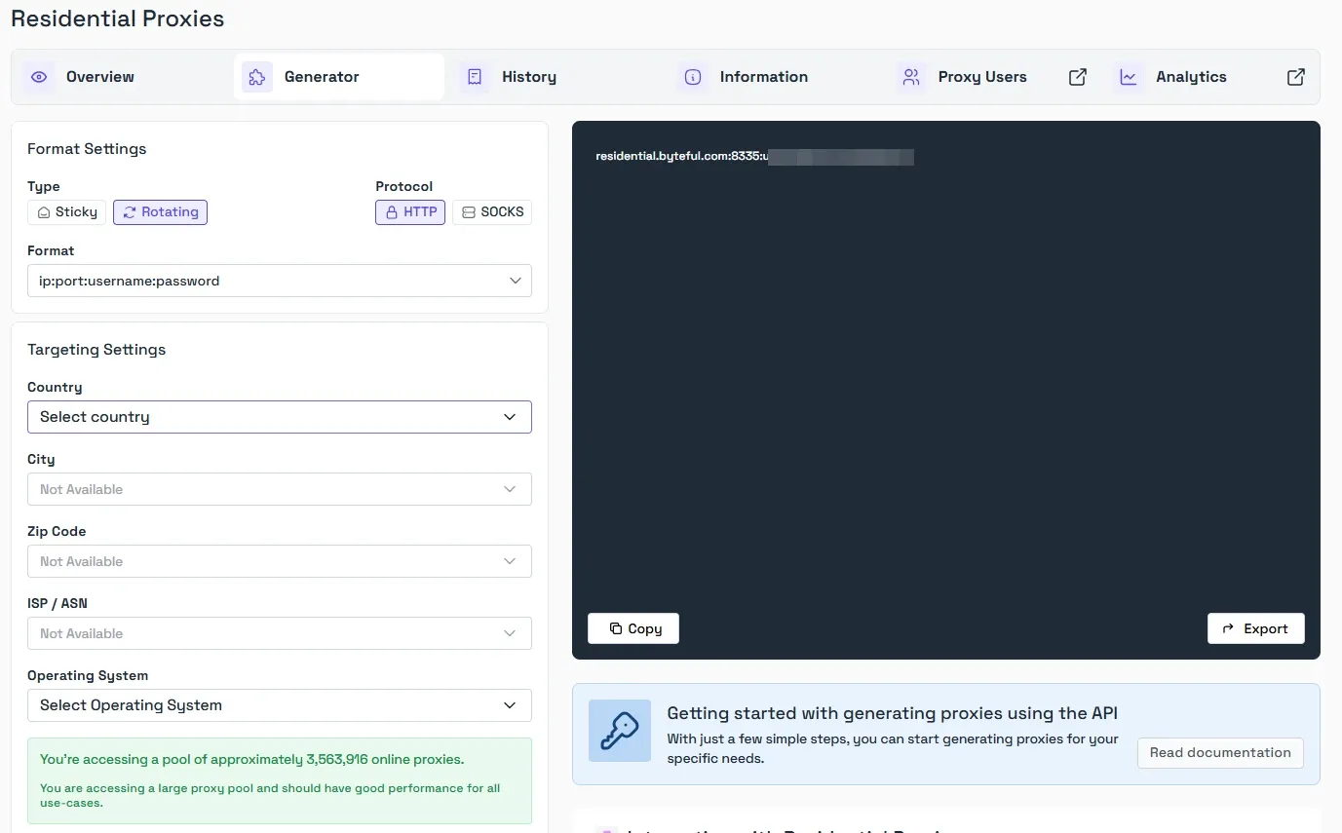Open the Proxy Users tab
This screenshot has width=1342, height=833.
[x=991, y=77]
